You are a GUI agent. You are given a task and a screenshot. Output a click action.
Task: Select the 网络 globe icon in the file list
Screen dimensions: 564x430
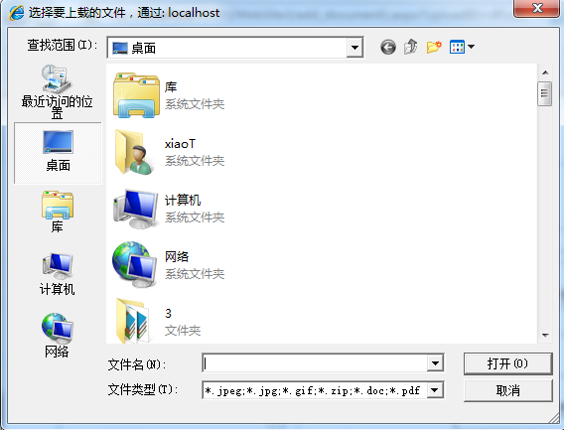134,264
